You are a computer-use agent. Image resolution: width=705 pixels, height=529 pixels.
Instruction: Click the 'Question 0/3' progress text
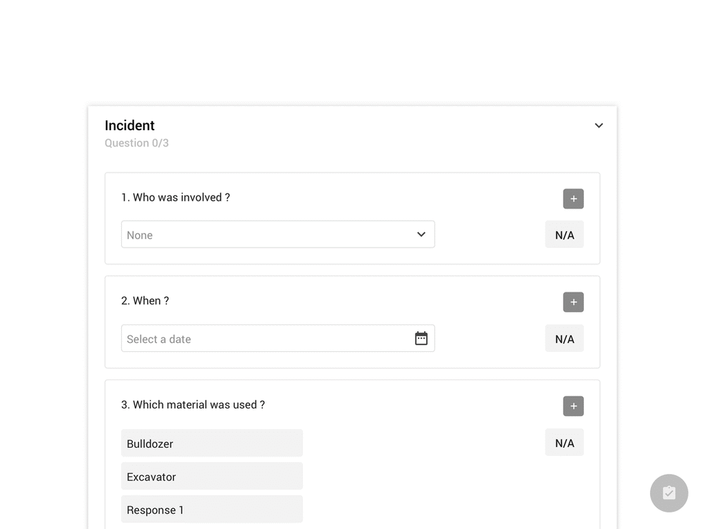(x=136, y=143)
